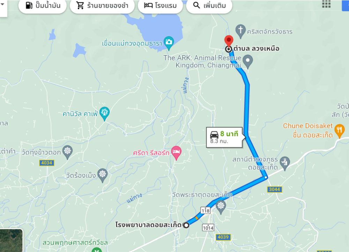Click the วัดพระธาตุดอยสะเก็ด temple marker

tap(221, 207)
